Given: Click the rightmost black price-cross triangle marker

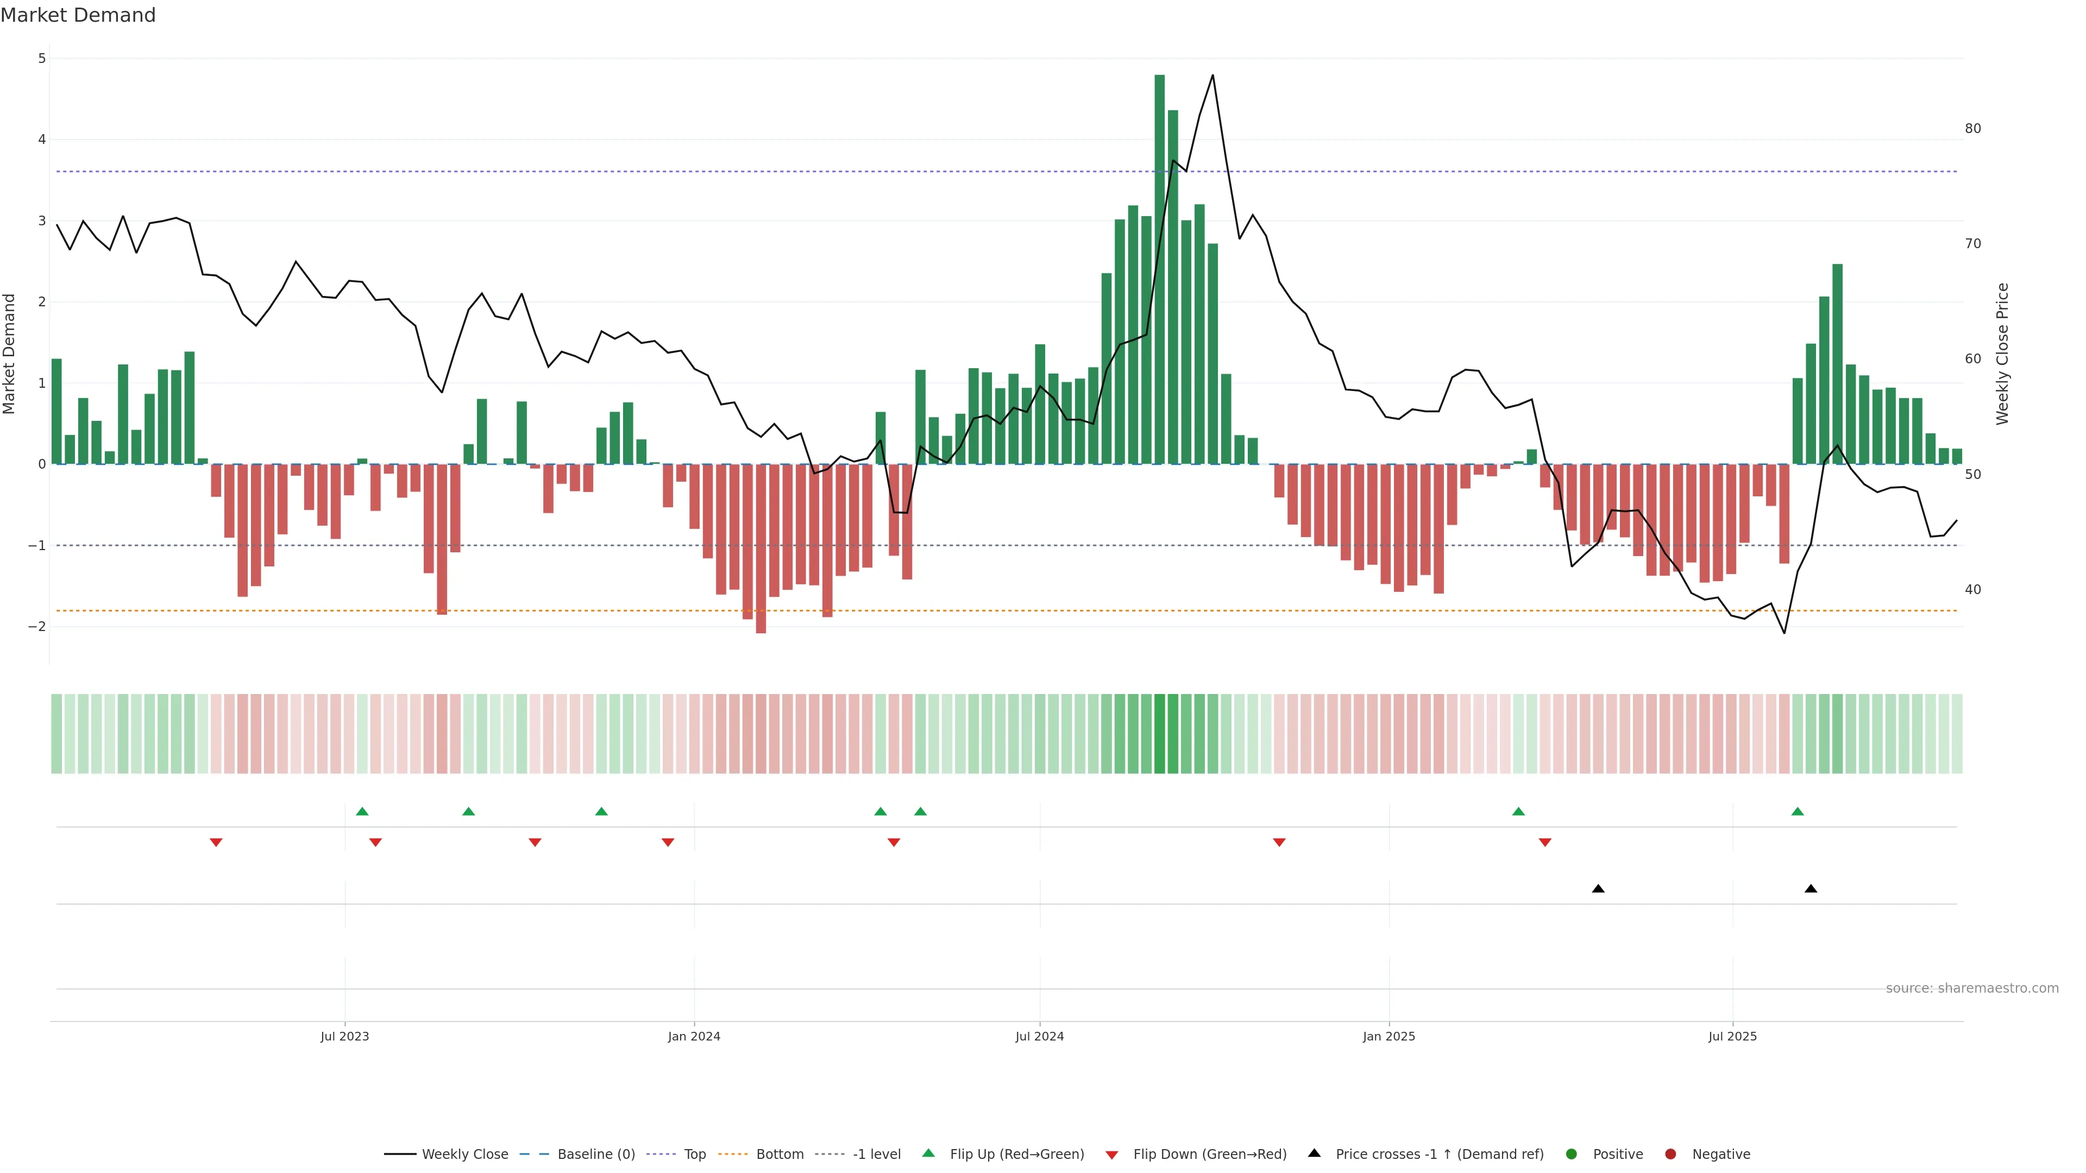Looking at the screenshot, I should 1811,889.
